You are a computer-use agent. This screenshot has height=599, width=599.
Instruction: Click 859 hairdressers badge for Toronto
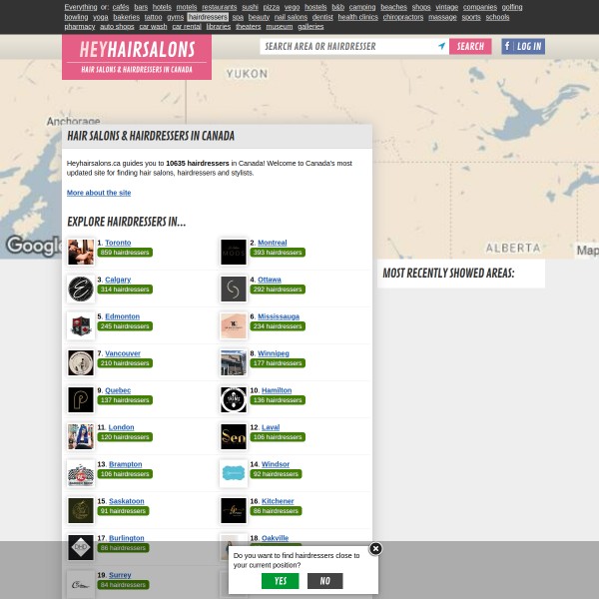125,253
